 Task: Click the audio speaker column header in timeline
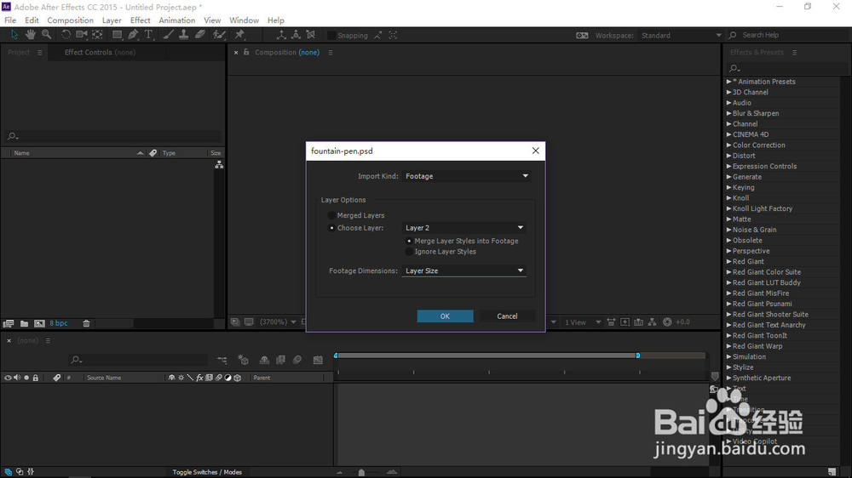pos(17,378)
